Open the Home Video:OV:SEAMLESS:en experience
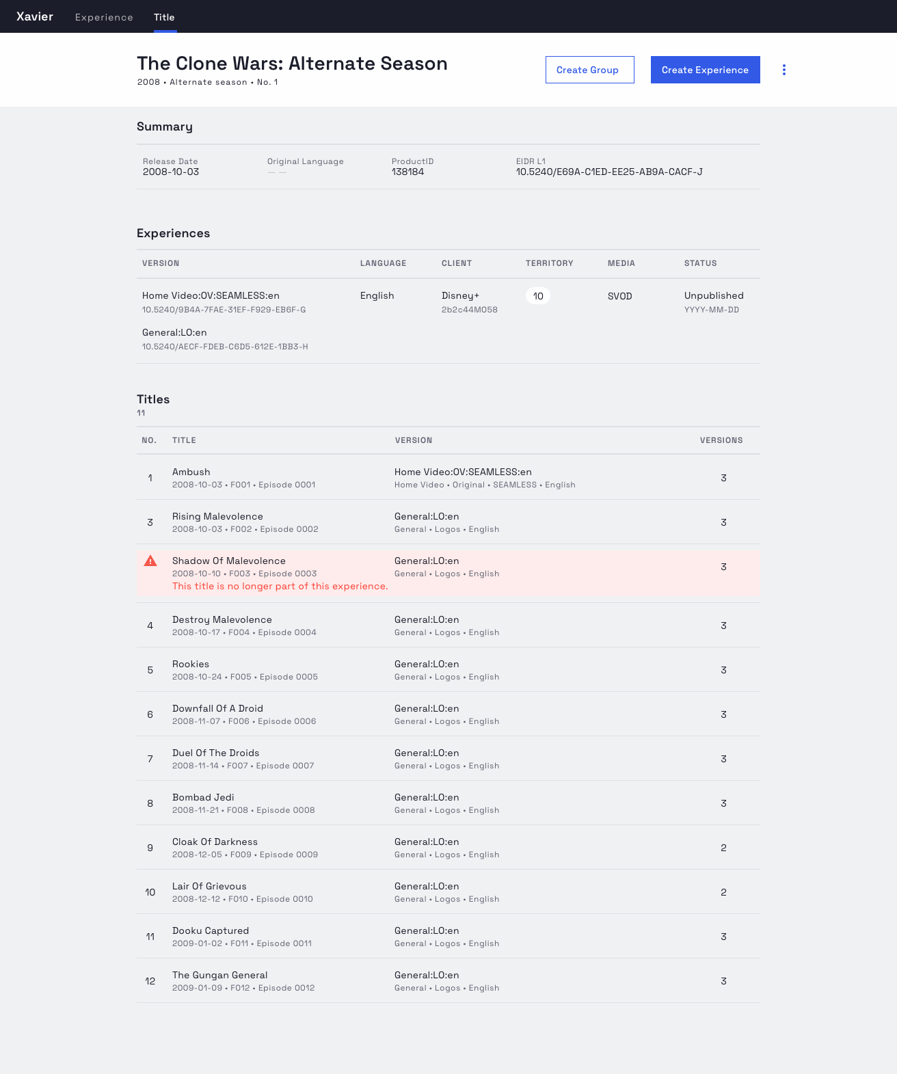Screen dimensions: 897x1074 click(211, 296)
